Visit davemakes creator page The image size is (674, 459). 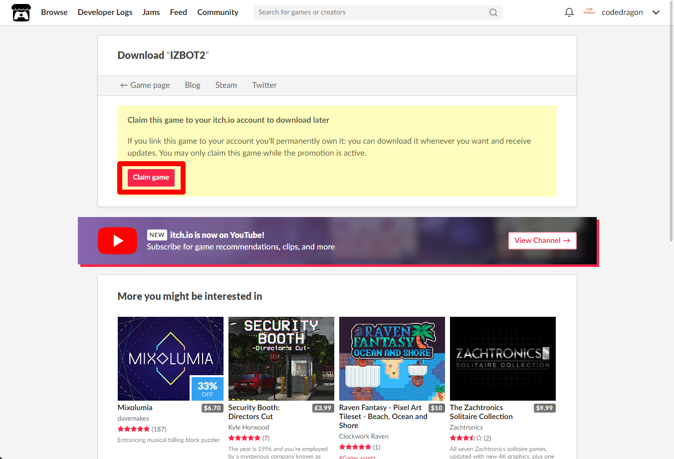tap(133, 419)
